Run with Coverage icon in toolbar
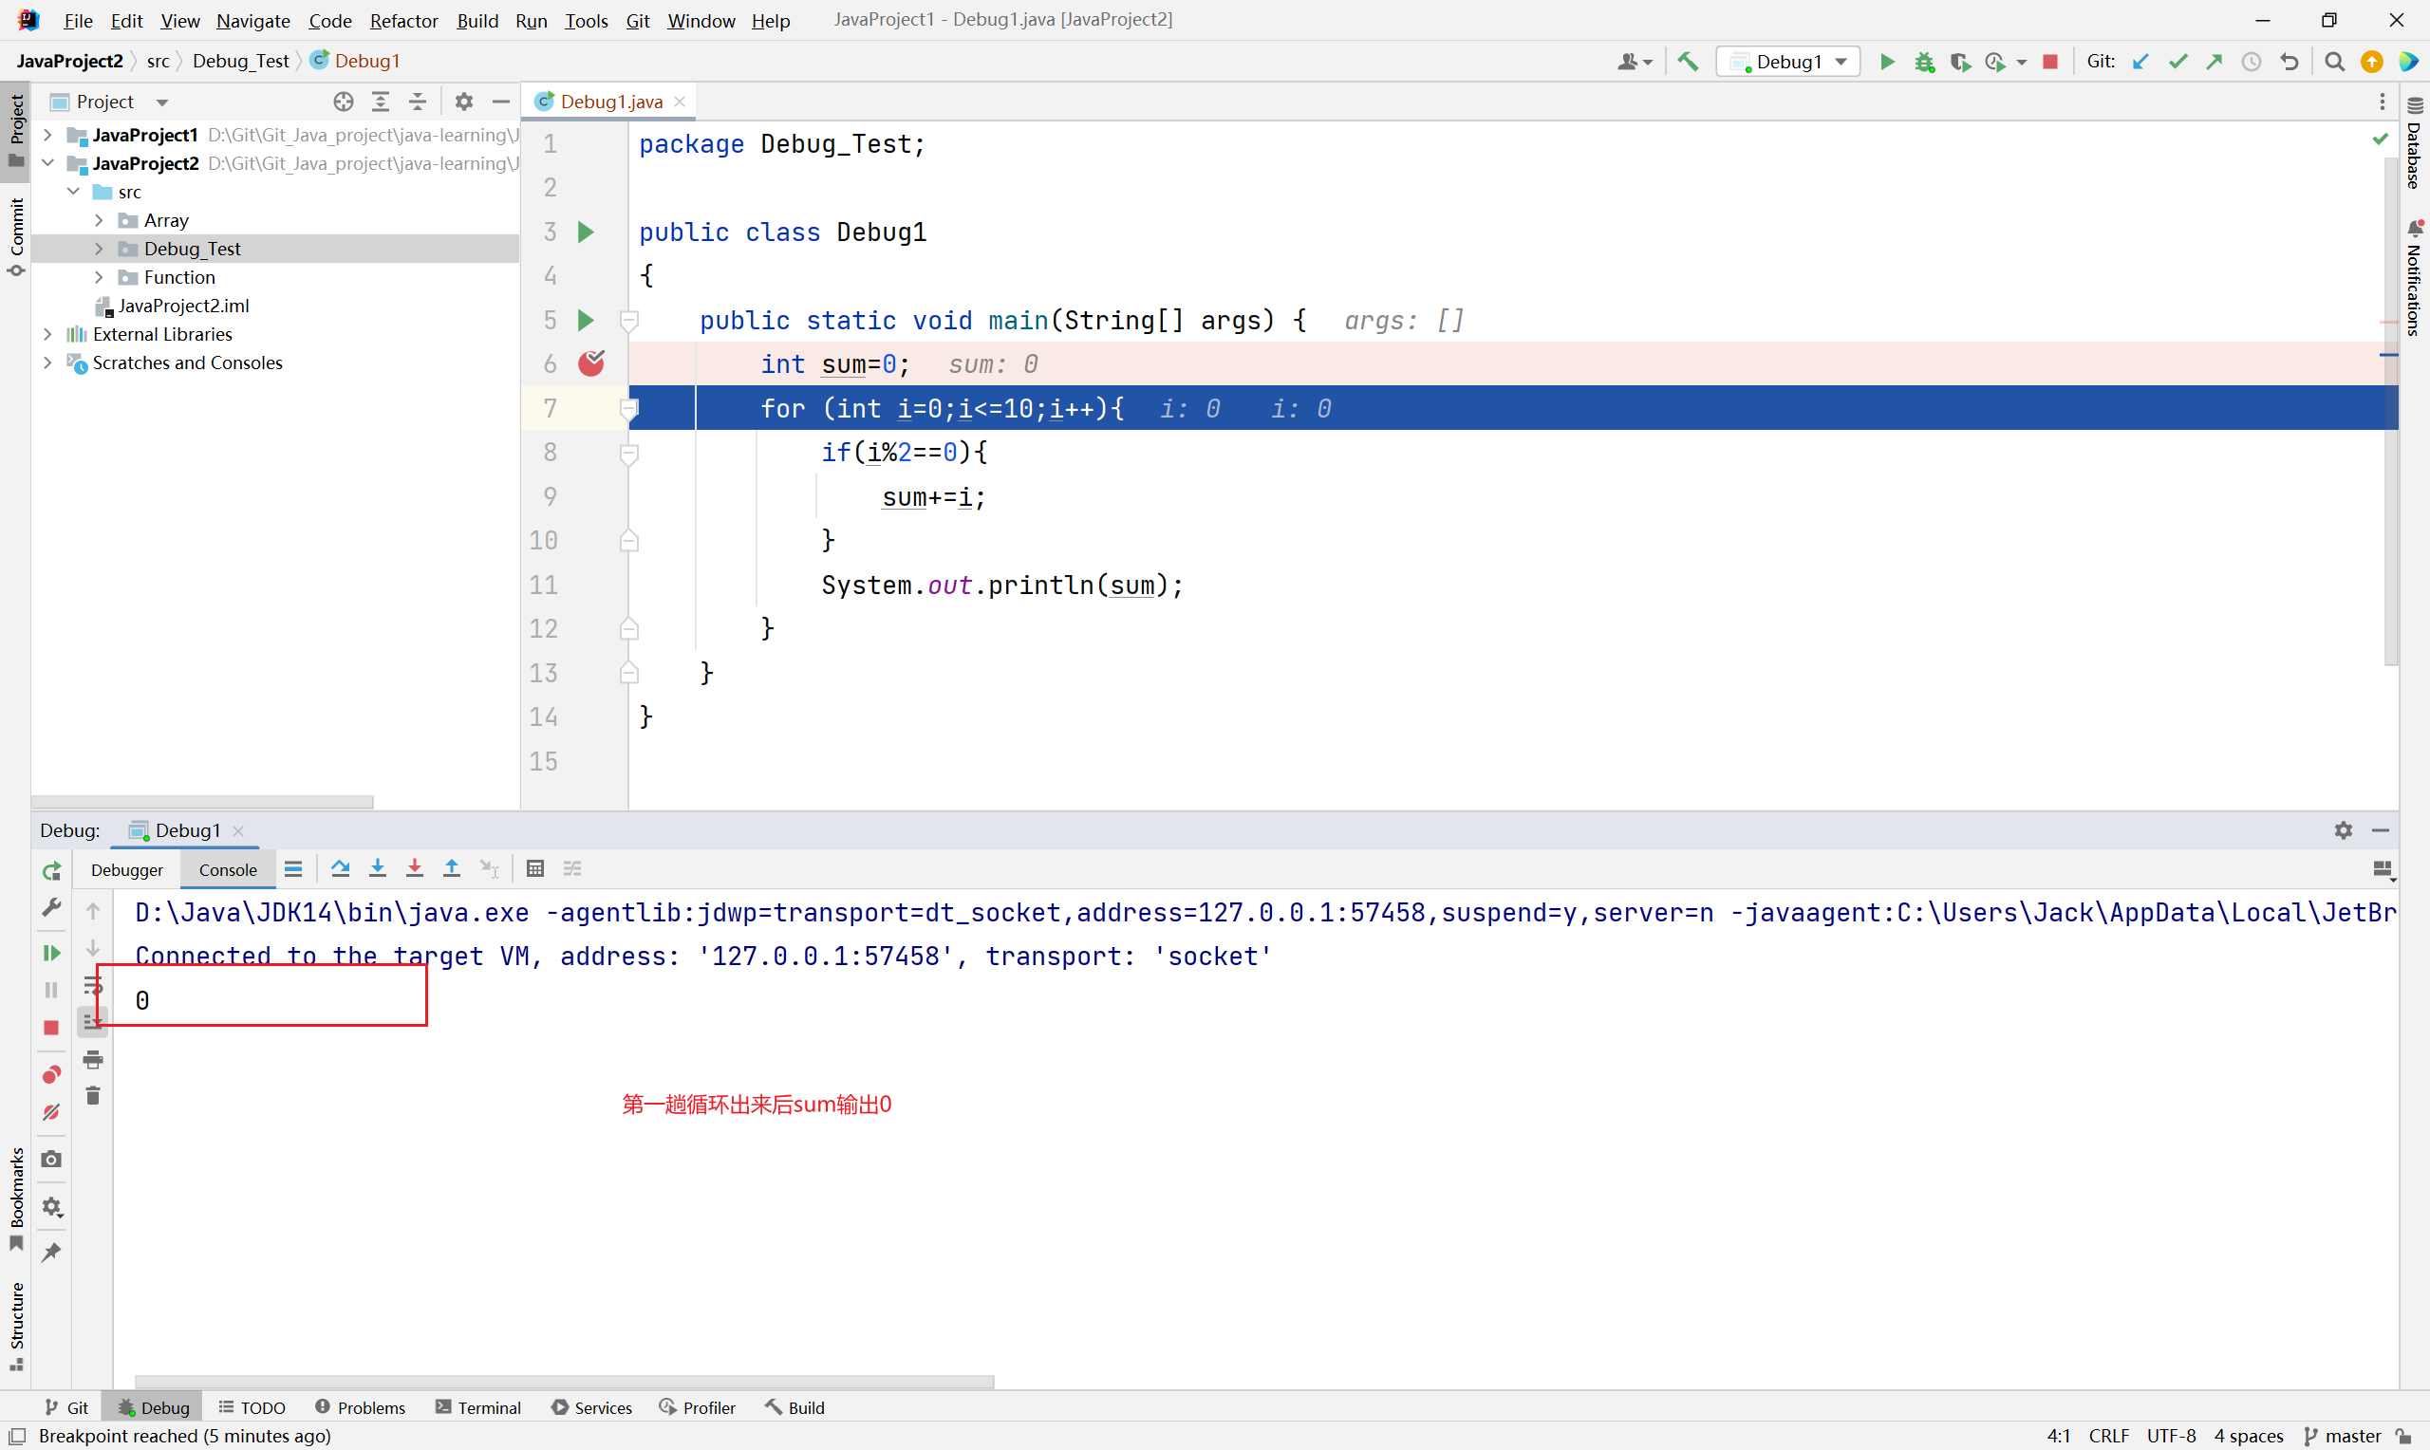Screen dimensions: 2430x1450 tap(1960, 62)
